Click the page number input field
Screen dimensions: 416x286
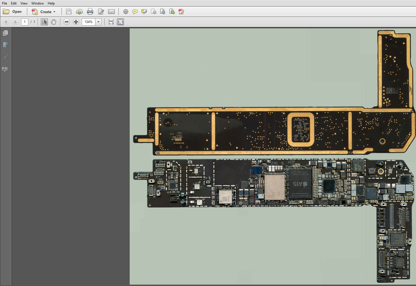click(25, 22)
